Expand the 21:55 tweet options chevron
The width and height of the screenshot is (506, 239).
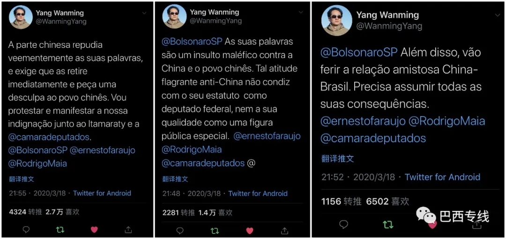click(144, 13)
